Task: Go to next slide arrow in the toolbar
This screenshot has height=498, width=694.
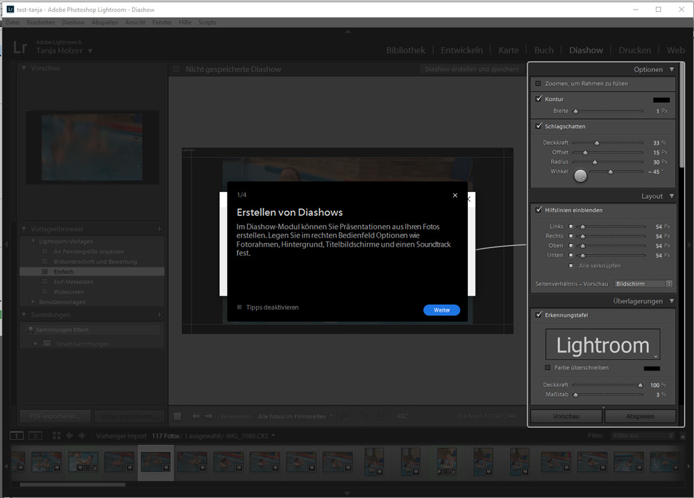Action: [209, 416]
